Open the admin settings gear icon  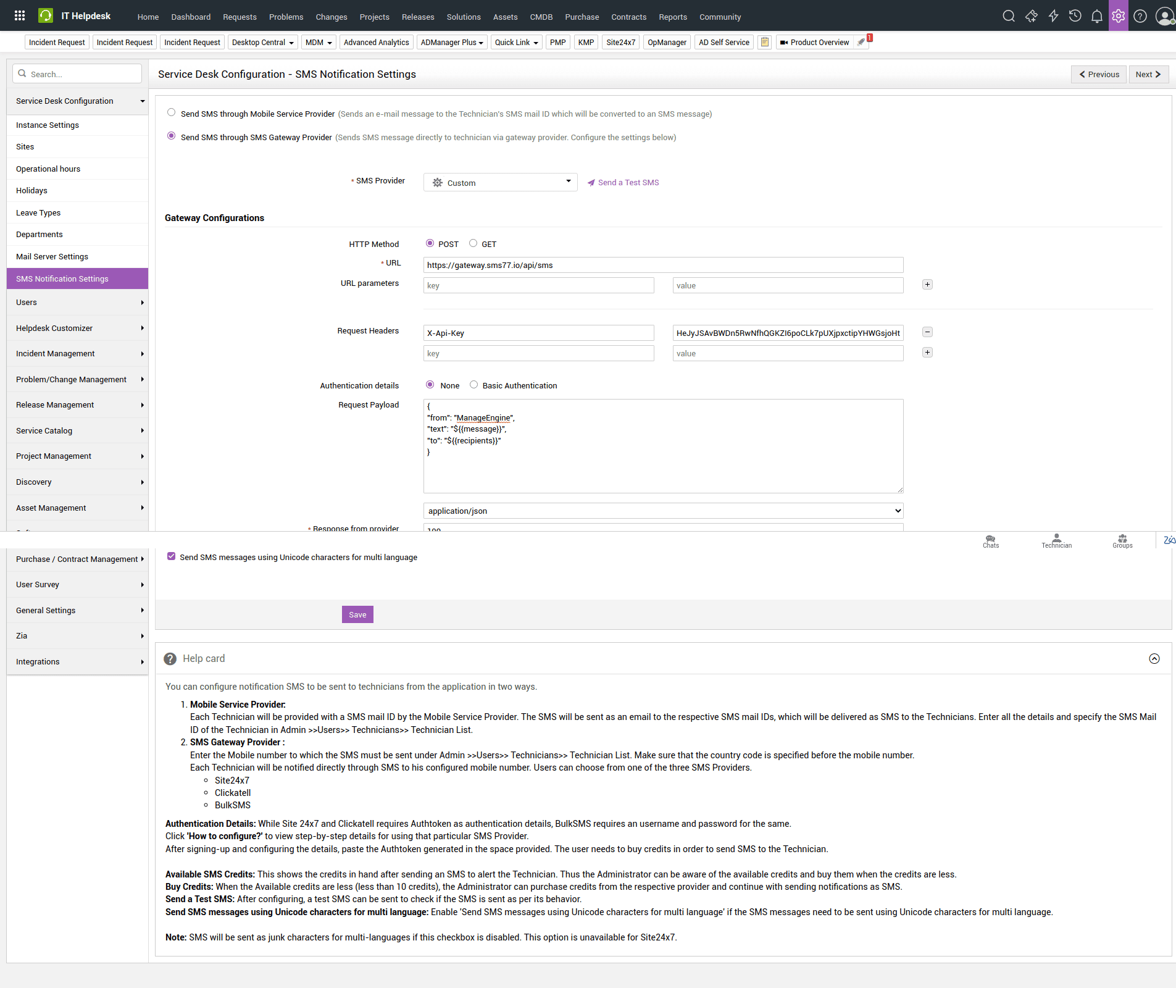[x=1118, y=16]
